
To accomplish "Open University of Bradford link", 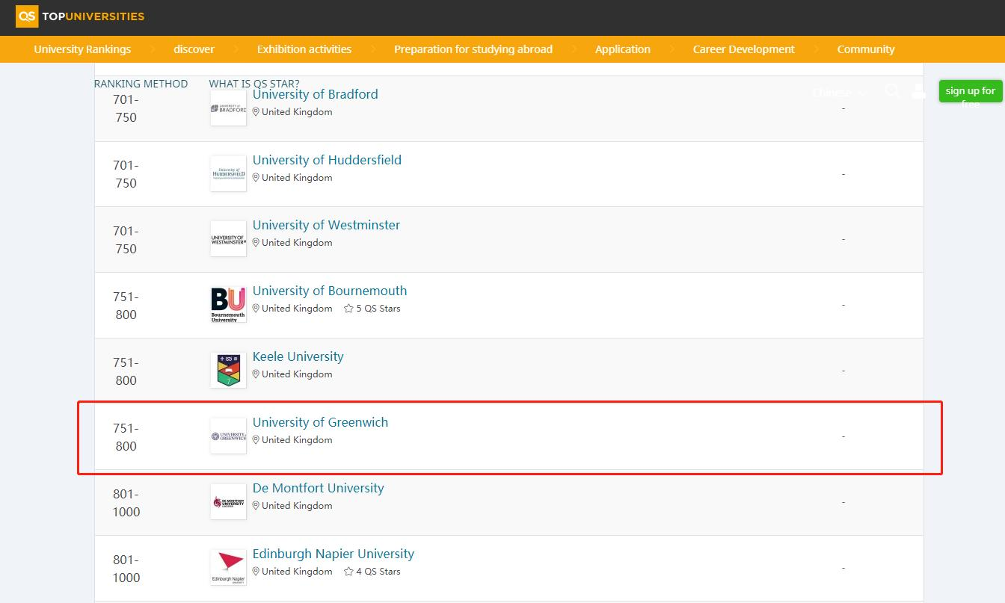I will [x=316, y=94].
